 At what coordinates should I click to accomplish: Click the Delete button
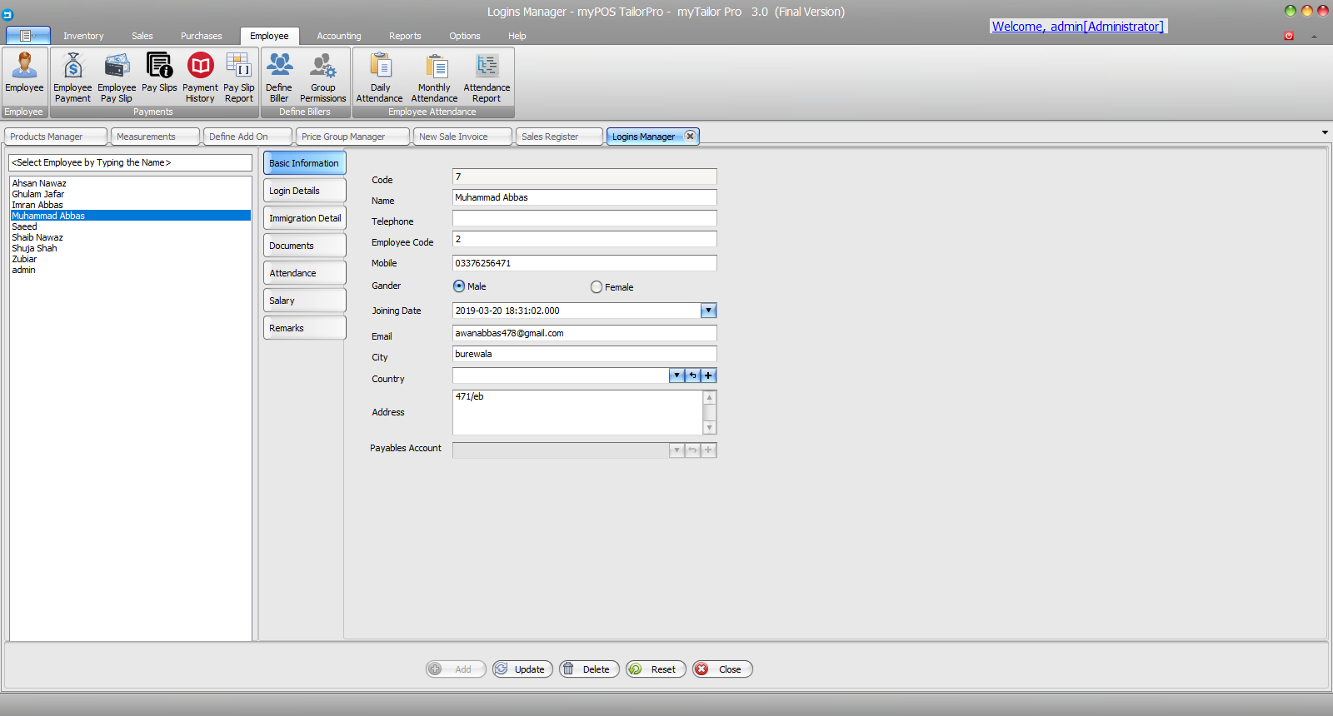point(589,669)
